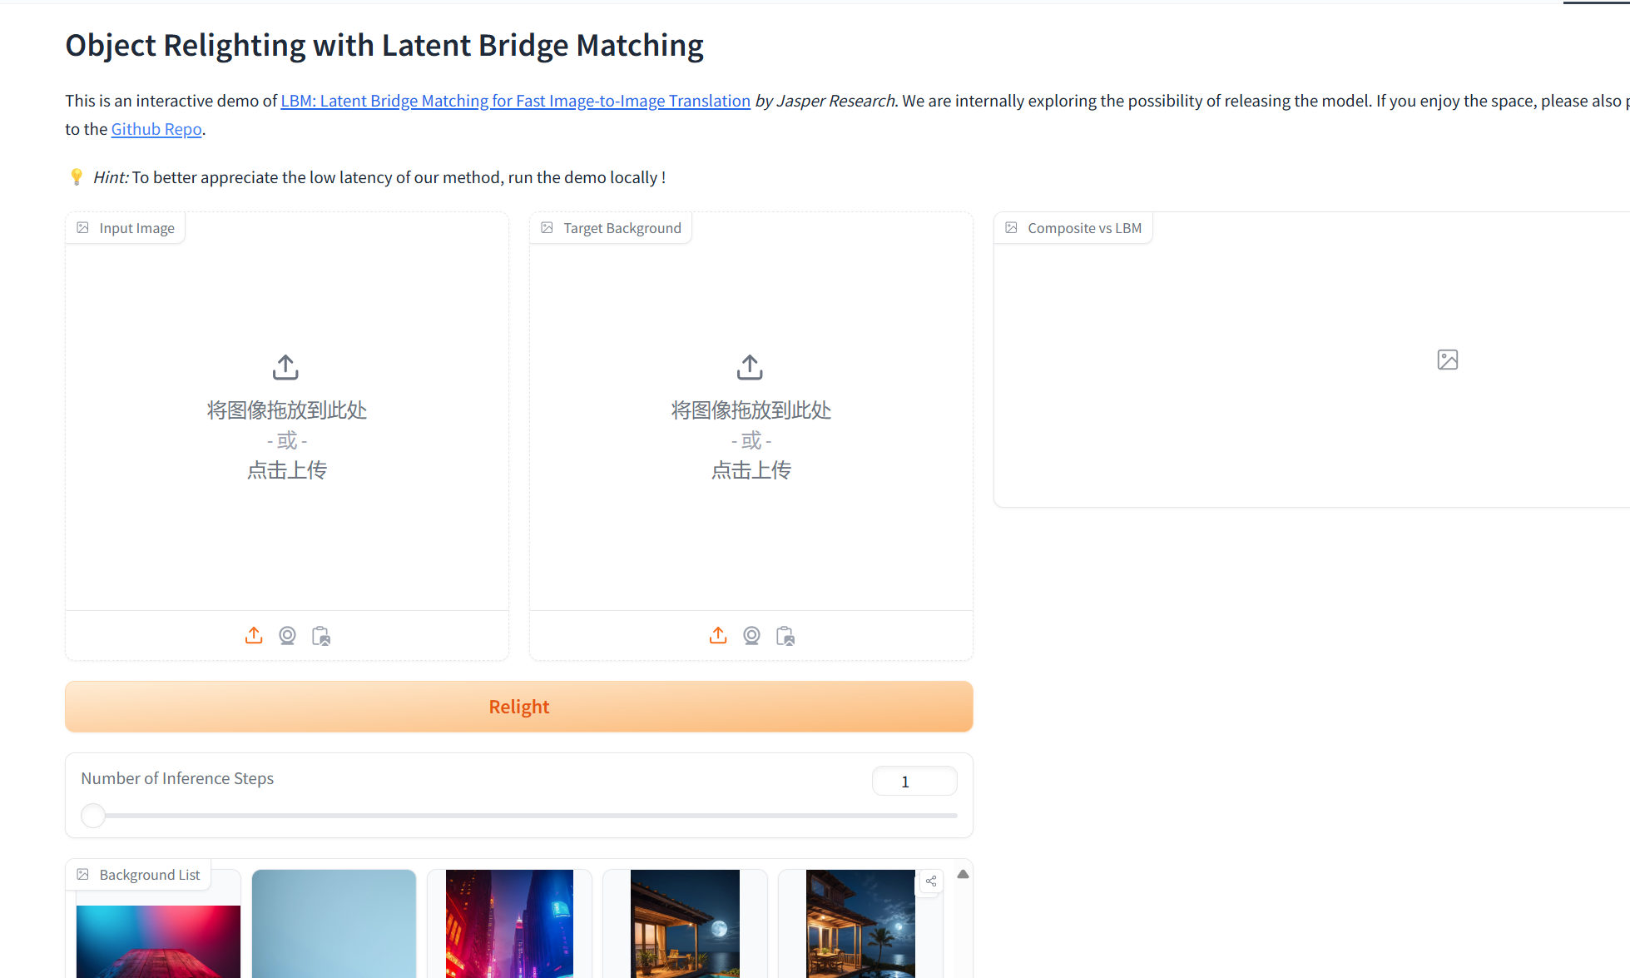This screenshot has height=978, width=1630.
Task: Click the image icon beside Composite vs LBM label
Action: 1012,228
